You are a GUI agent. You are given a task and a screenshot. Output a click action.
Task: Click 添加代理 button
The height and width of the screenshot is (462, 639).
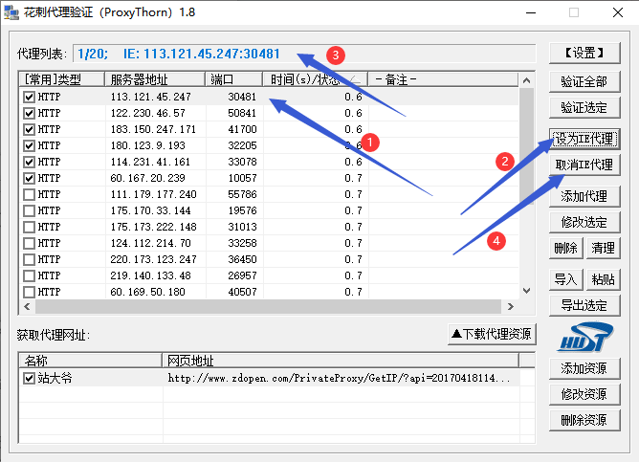[x=584, y=196]
